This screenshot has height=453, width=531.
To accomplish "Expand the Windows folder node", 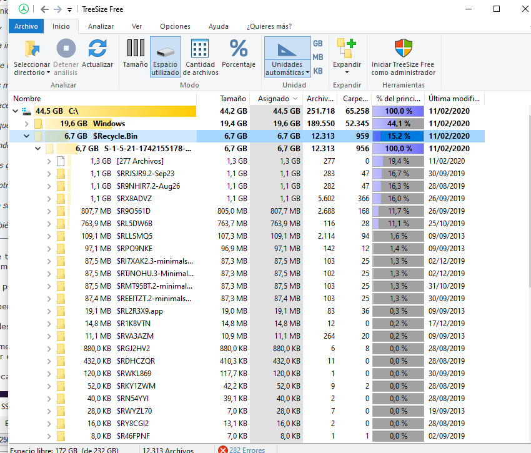I will pos(26,124).
